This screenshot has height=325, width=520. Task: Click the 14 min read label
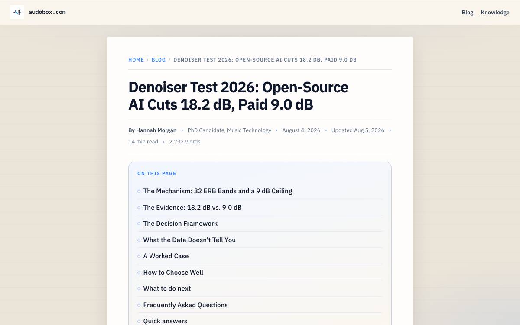143,142
